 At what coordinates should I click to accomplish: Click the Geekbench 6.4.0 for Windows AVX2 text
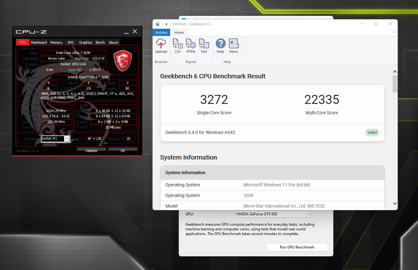point(200,132)
